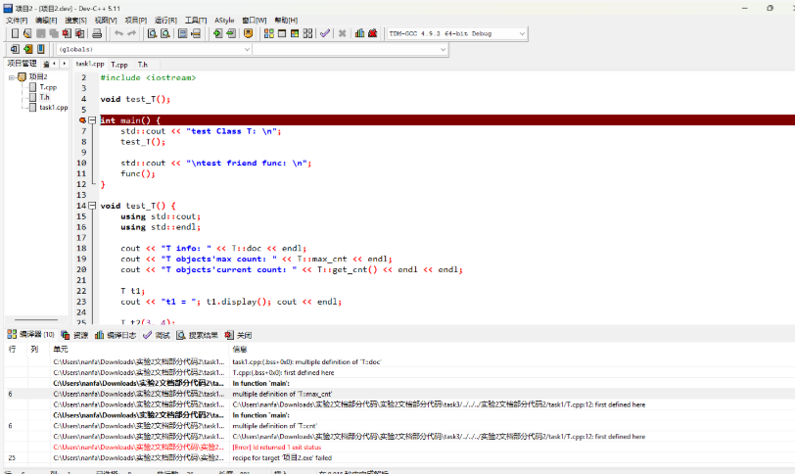Click the Profile analysis chart icon
The width and height of the screenshot is (795, 474).
[359, 33]
